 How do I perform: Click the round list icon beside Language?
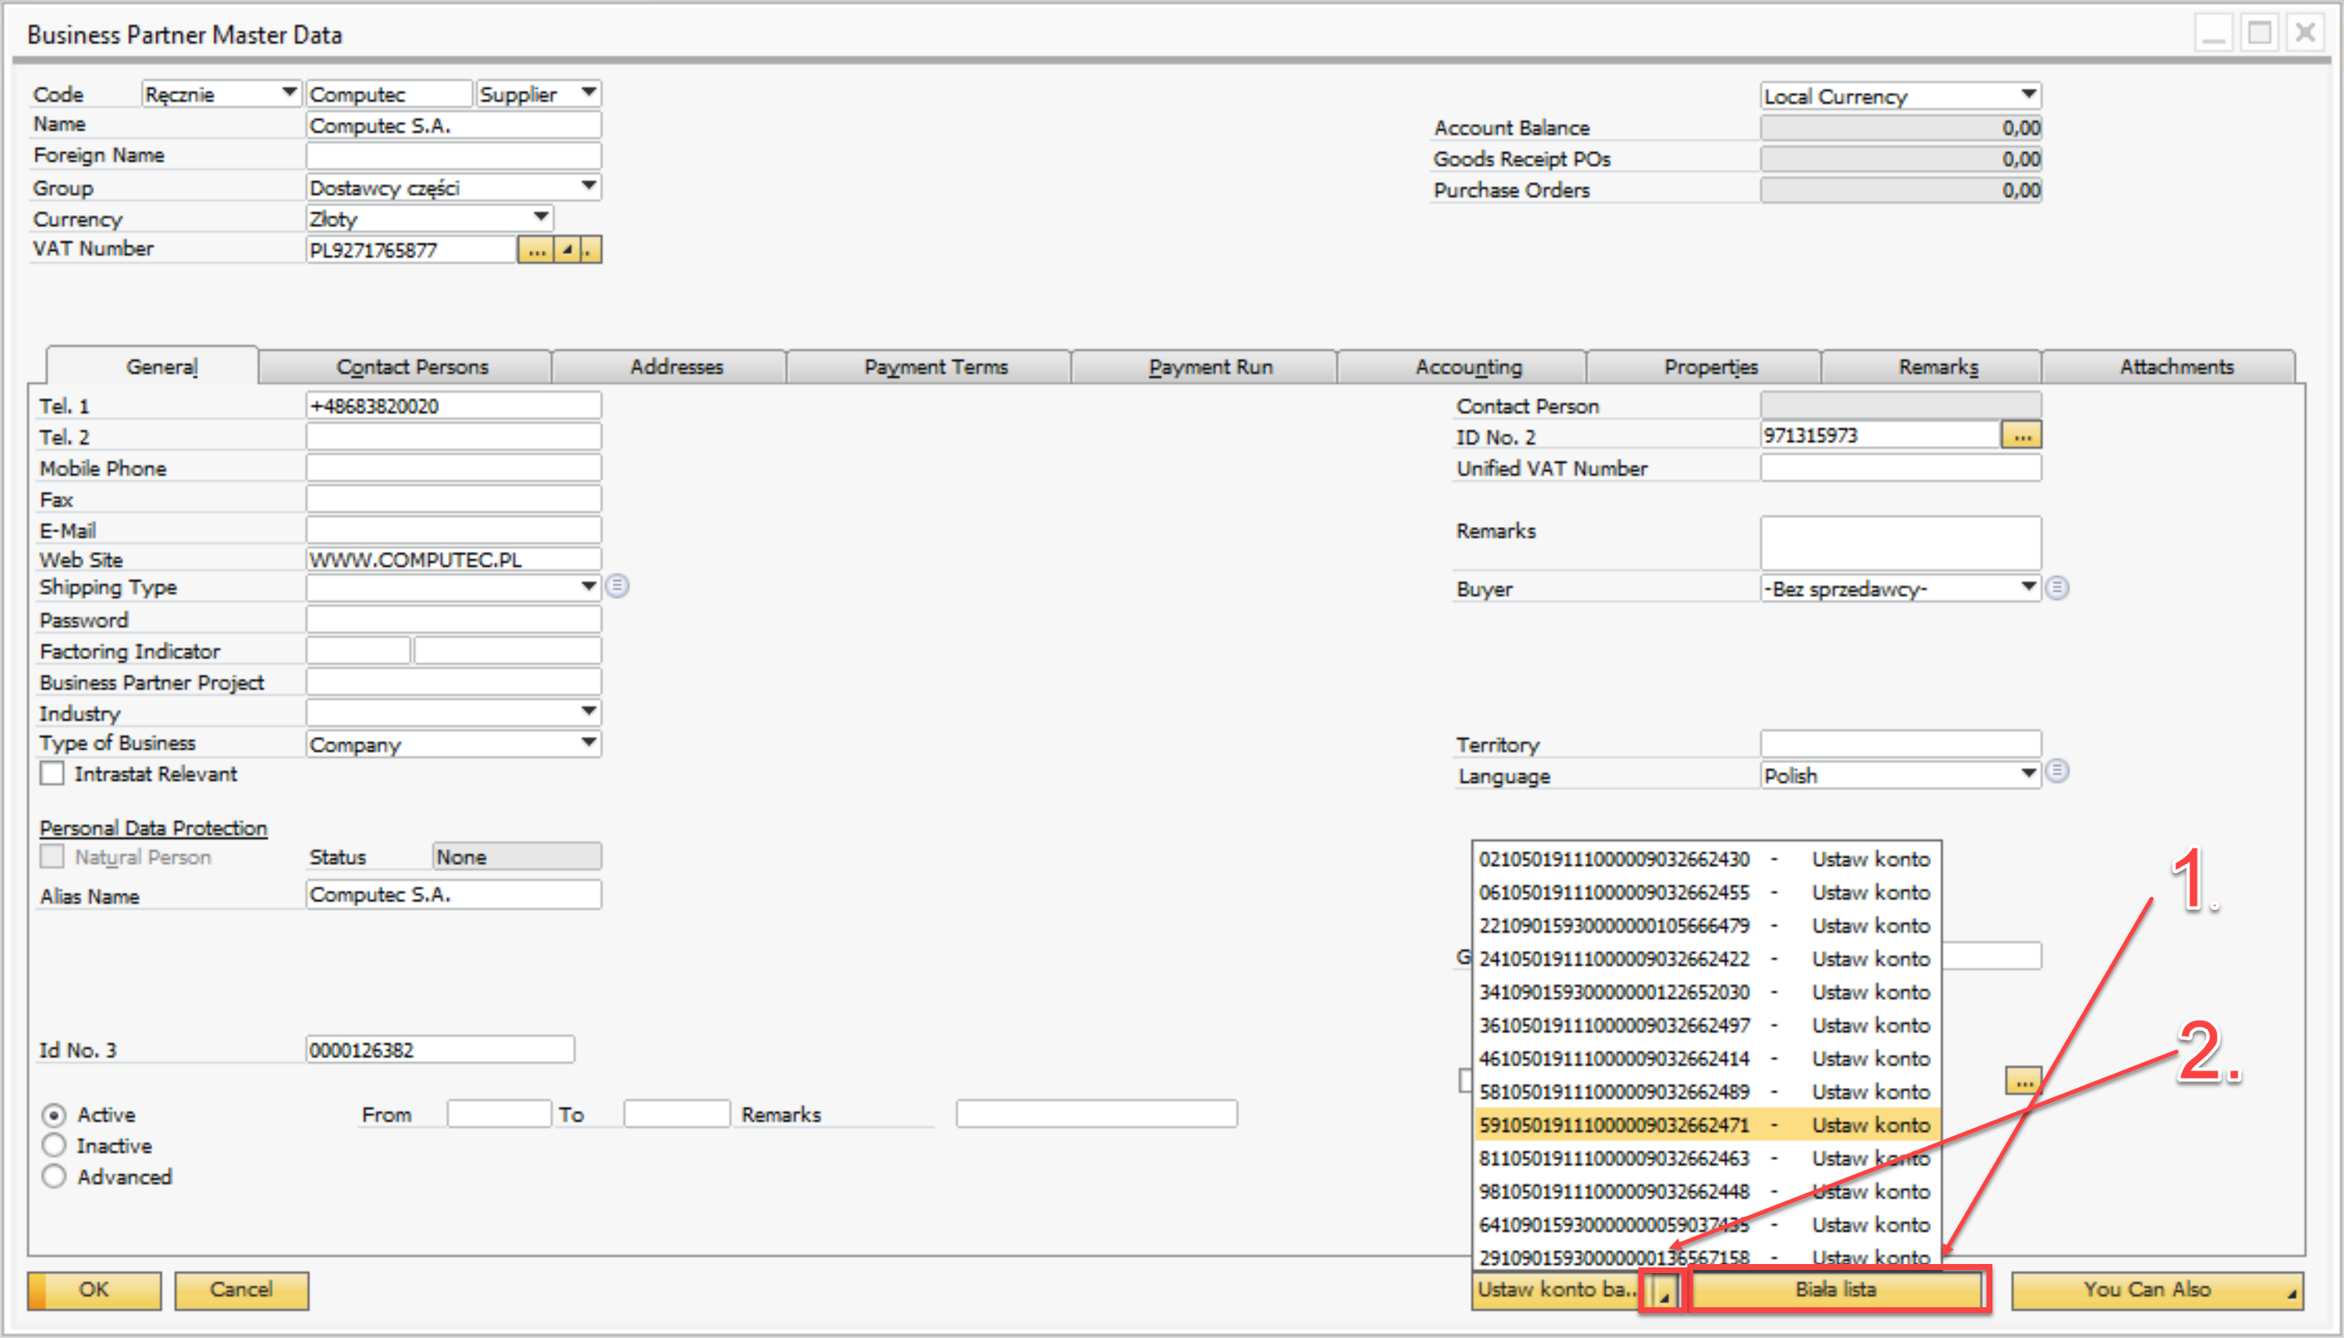tap(2057, 772)
